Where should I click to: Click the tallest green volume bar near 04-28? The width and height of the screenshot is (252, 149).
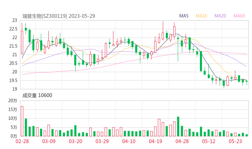point(178,126)
